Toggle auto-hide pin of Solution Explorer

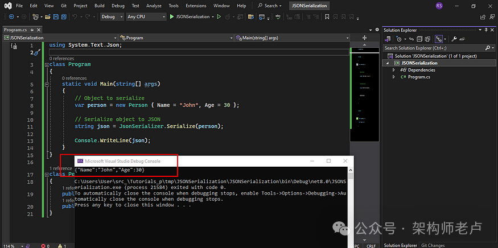click(x=486, y=30)
